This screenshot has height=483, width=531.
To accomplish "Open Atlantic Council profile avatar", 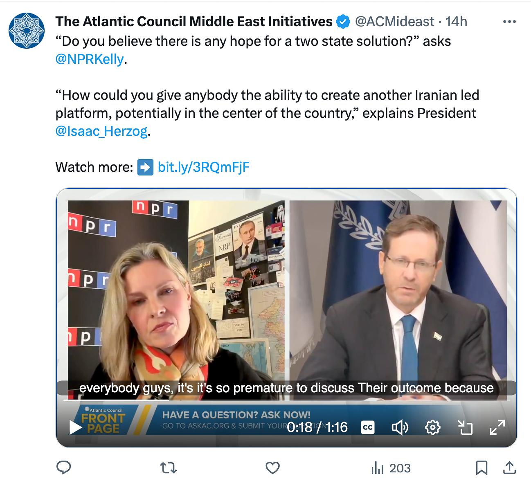I will tap(27, 31).
